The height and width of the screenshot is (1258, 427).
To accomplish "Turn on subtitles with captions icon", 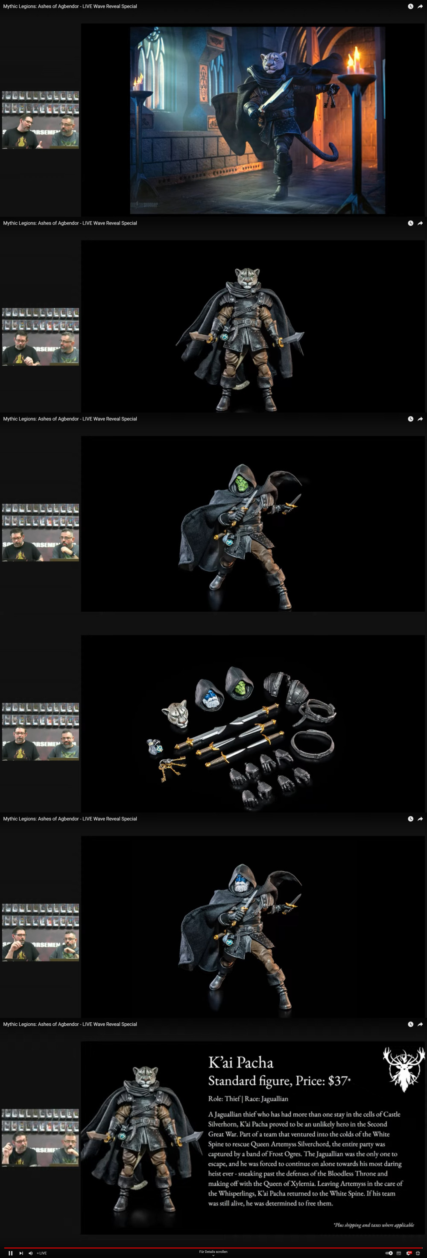I will click(x=399, y=1253).
